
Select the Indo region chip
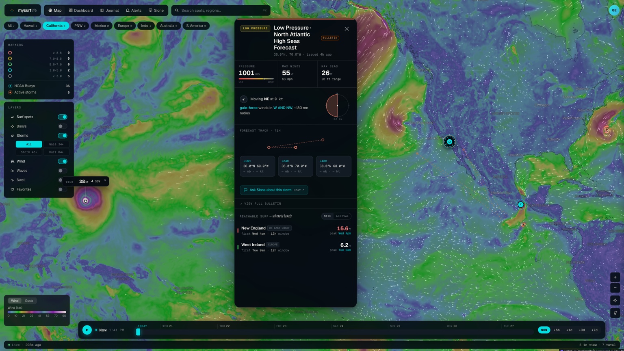[x=146, y=26]
